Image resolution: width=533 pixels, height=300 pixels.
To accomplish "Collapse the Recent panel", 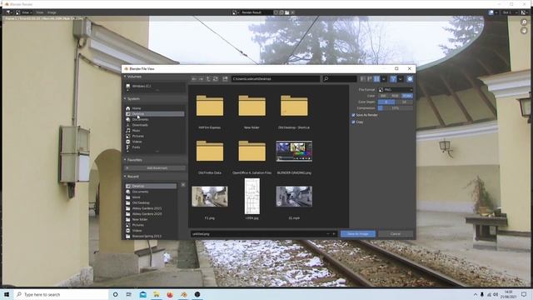I will (125, 177).
